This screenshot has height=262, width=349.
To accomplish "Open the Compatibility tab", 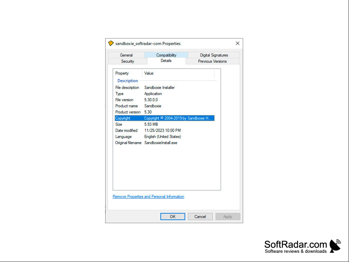I will pyautogui.click(x=166, y=55).
